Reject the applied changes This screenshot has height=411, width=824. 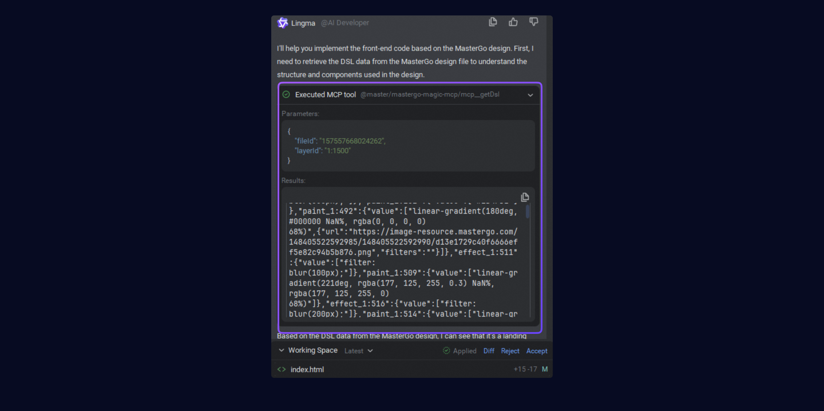(510, 351)
